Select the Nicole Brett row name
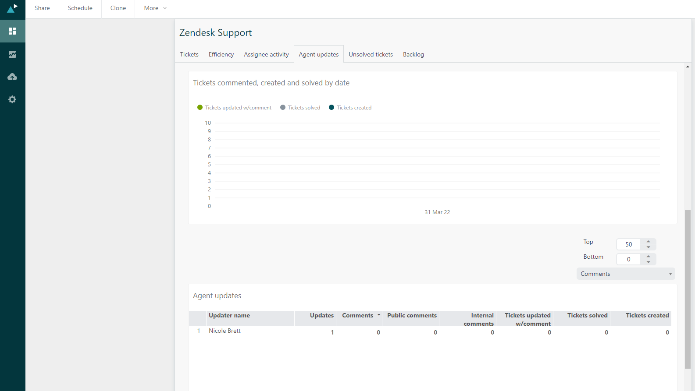The width and height of the screenshot is (695, 391). click(x=225, y=331)
